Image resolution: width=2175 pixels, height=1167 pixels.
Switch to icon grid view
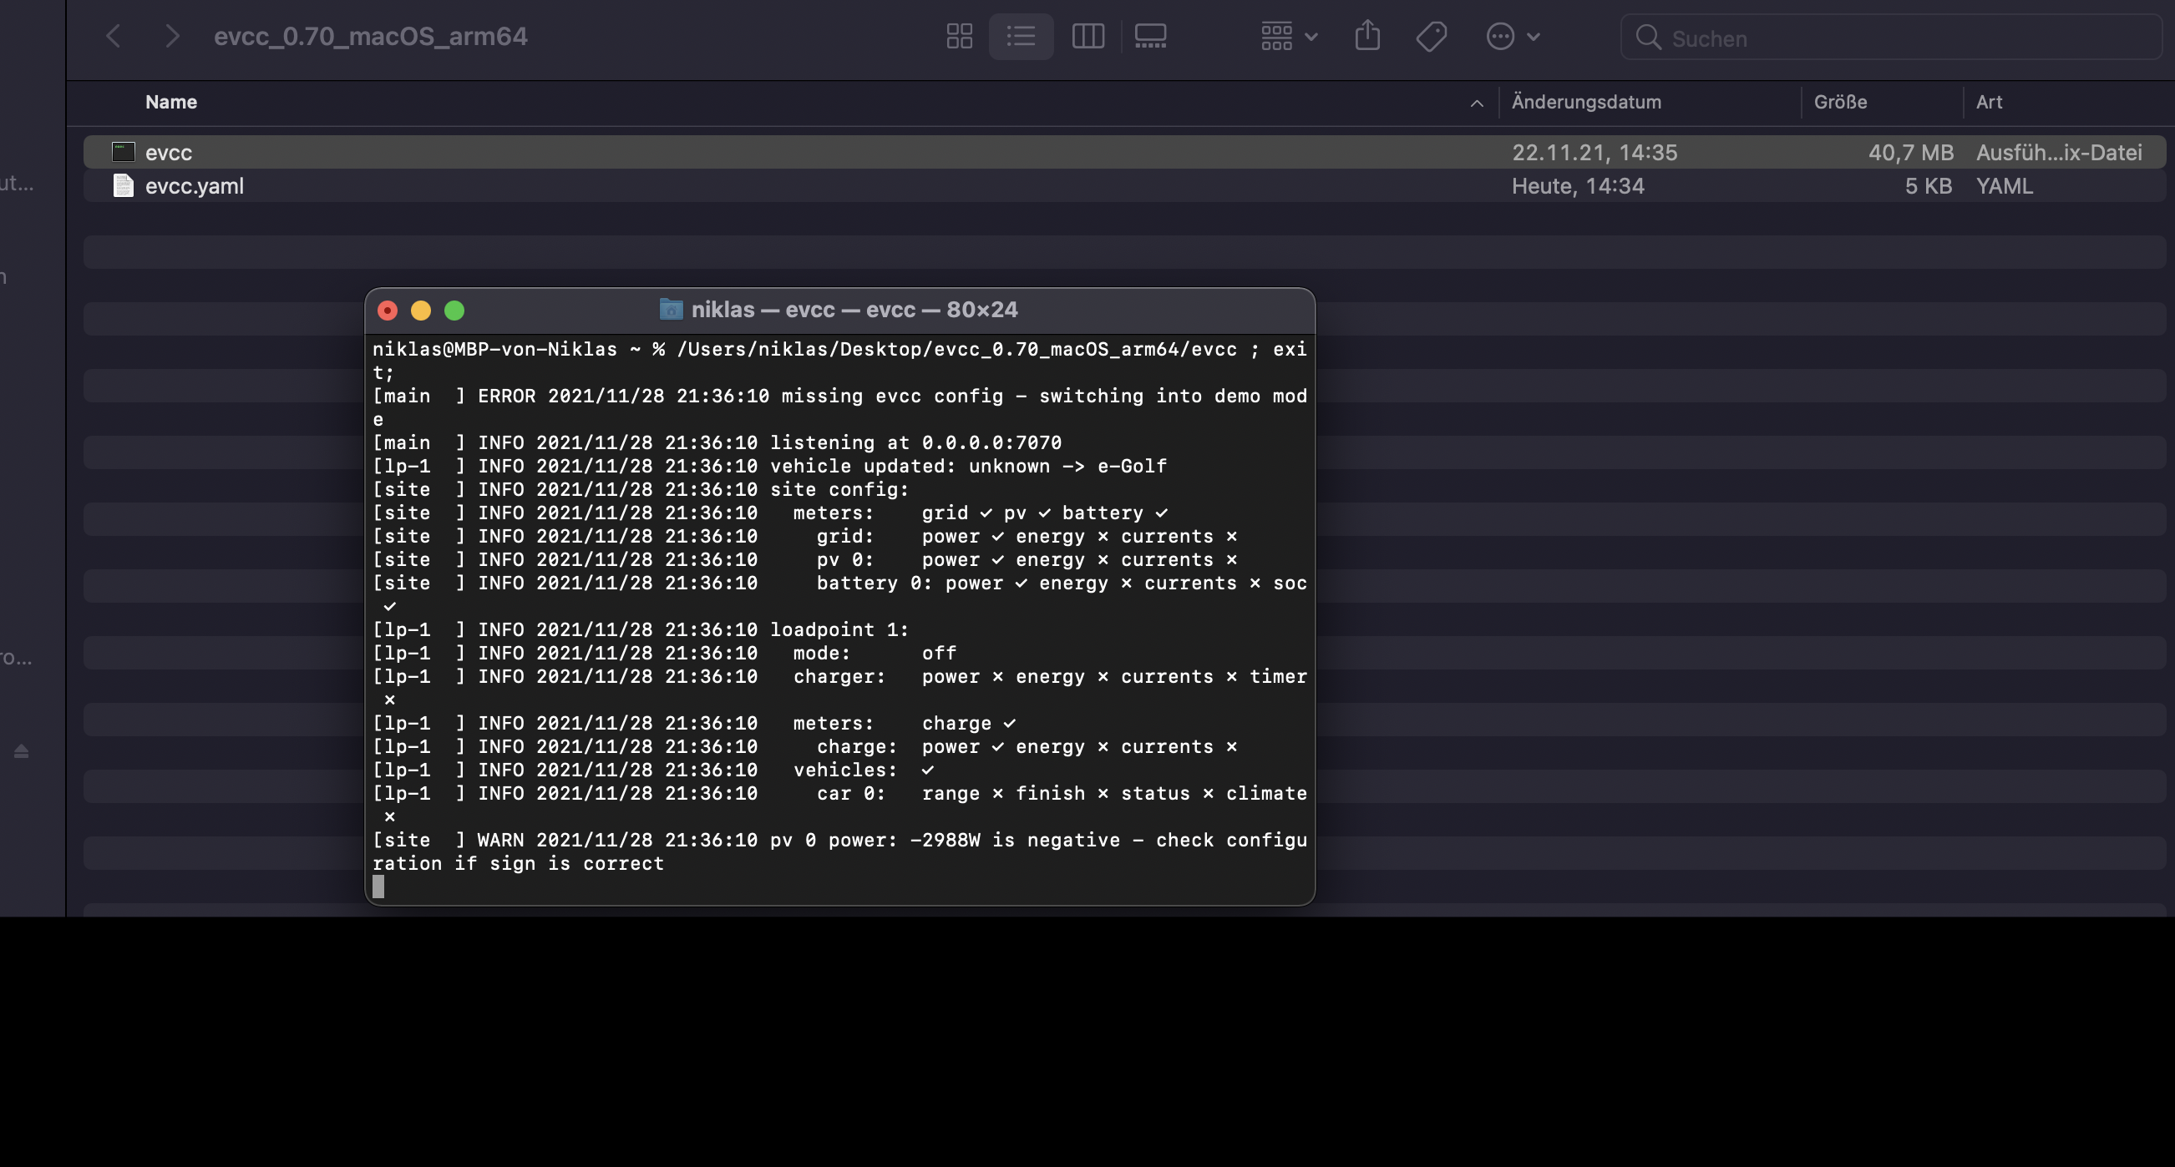pyautogui.click(x=958, y=35)
